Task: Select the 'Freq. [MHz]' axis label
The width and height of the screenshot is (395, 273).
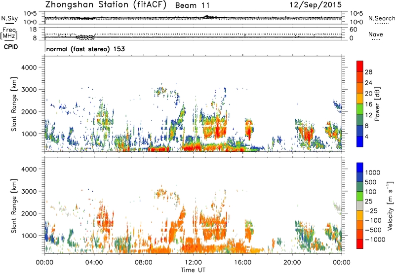Action: [x=9, y=34]
